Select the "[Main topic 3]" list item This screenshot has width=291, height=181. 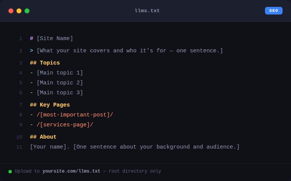56,92
